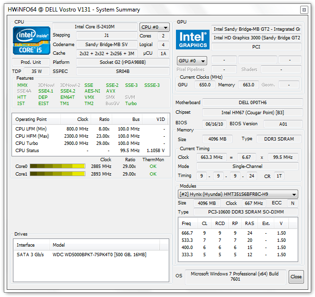315x297 pixels.
Task: Select the 666.7 timing row
Action: (238, 233)
